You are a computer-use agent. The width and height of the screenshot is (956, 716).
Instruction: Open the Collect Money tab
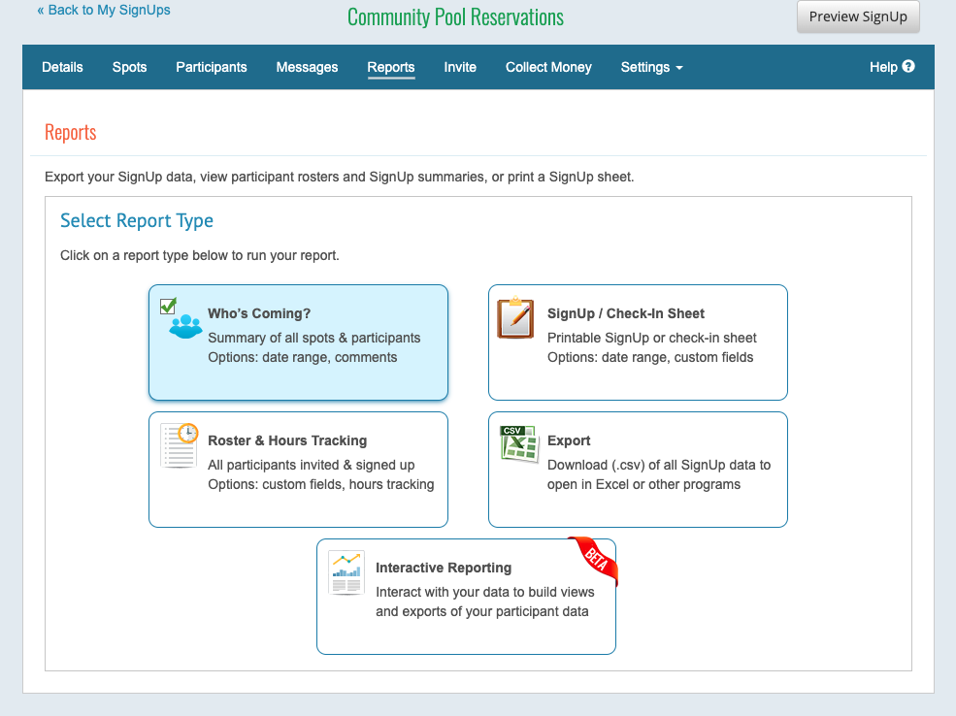(548, 67)
